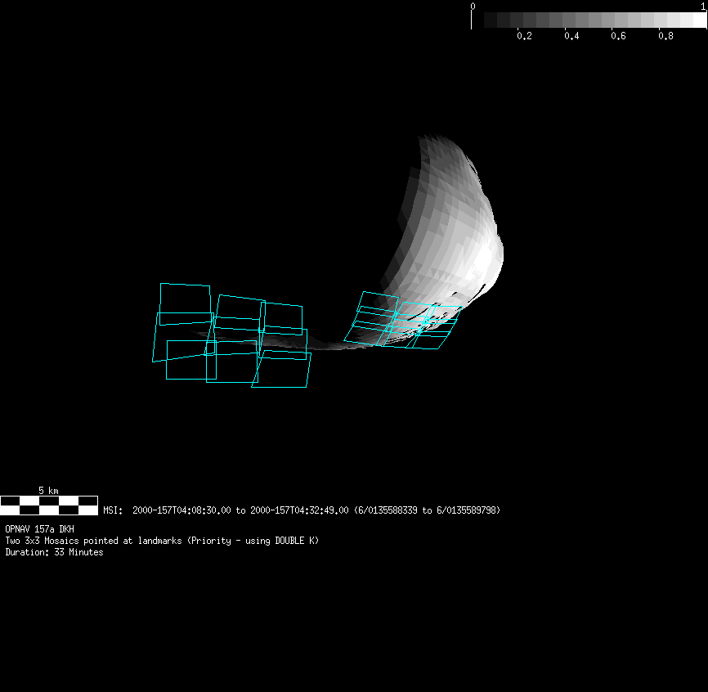The image size is (708, 692).
Task: Click the '0' label at the legend start
Action: pos(473,7)
